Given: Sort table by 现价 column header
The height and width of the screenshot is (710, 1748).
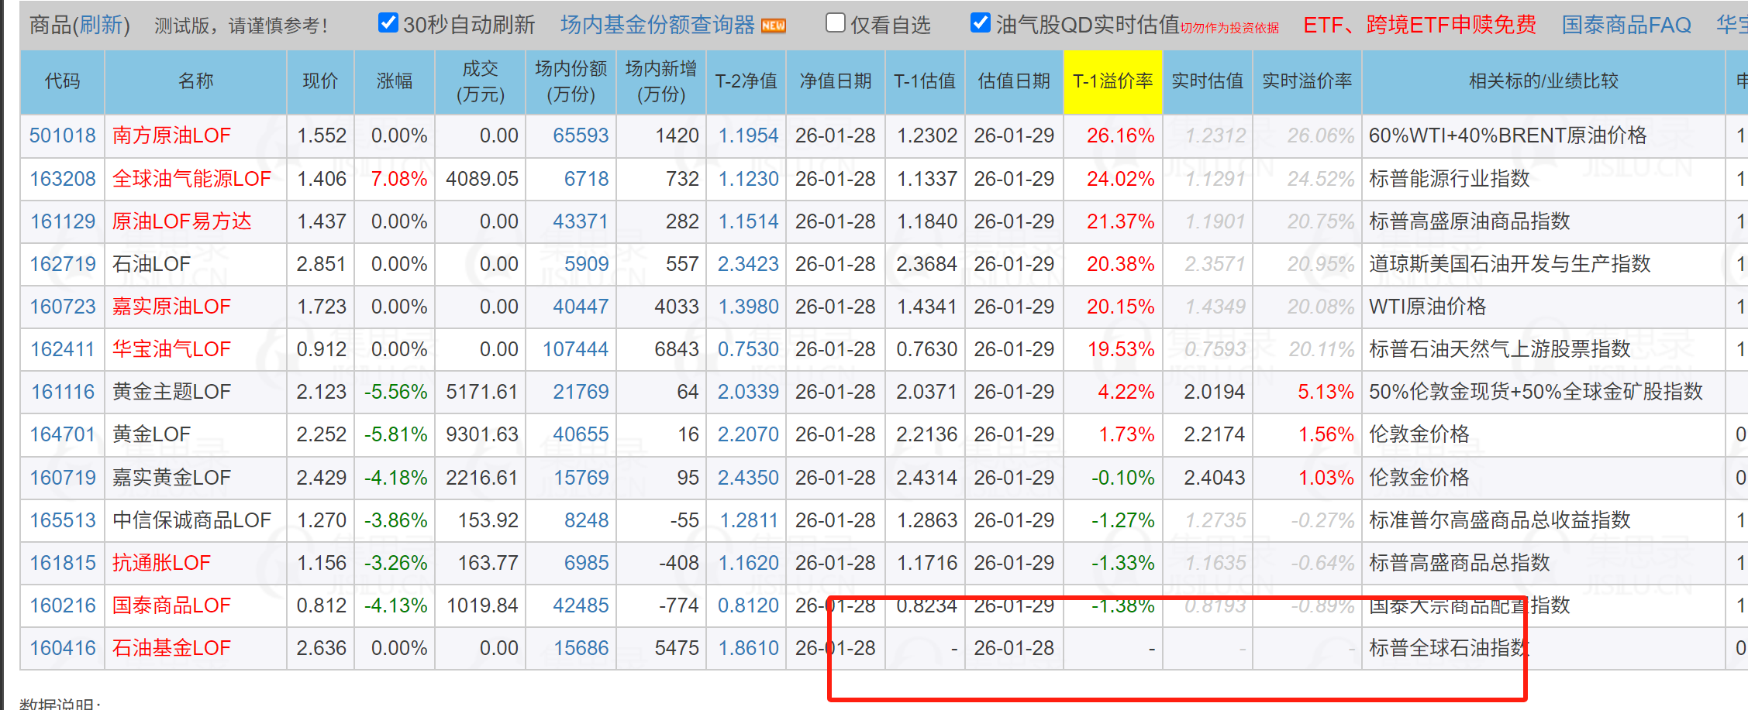Looking at the screenshot, I should (320, 81).
